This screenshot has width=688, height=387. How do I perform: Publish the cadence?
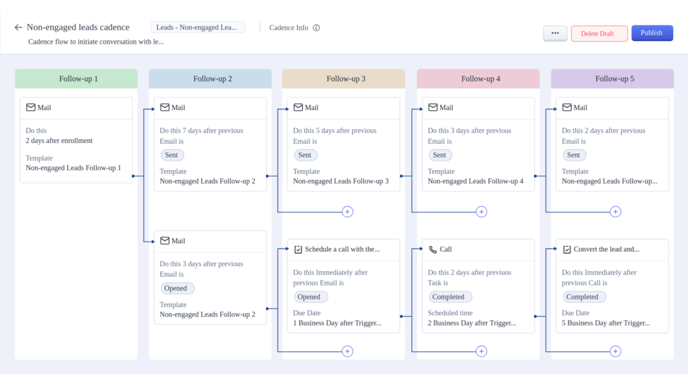652,33
